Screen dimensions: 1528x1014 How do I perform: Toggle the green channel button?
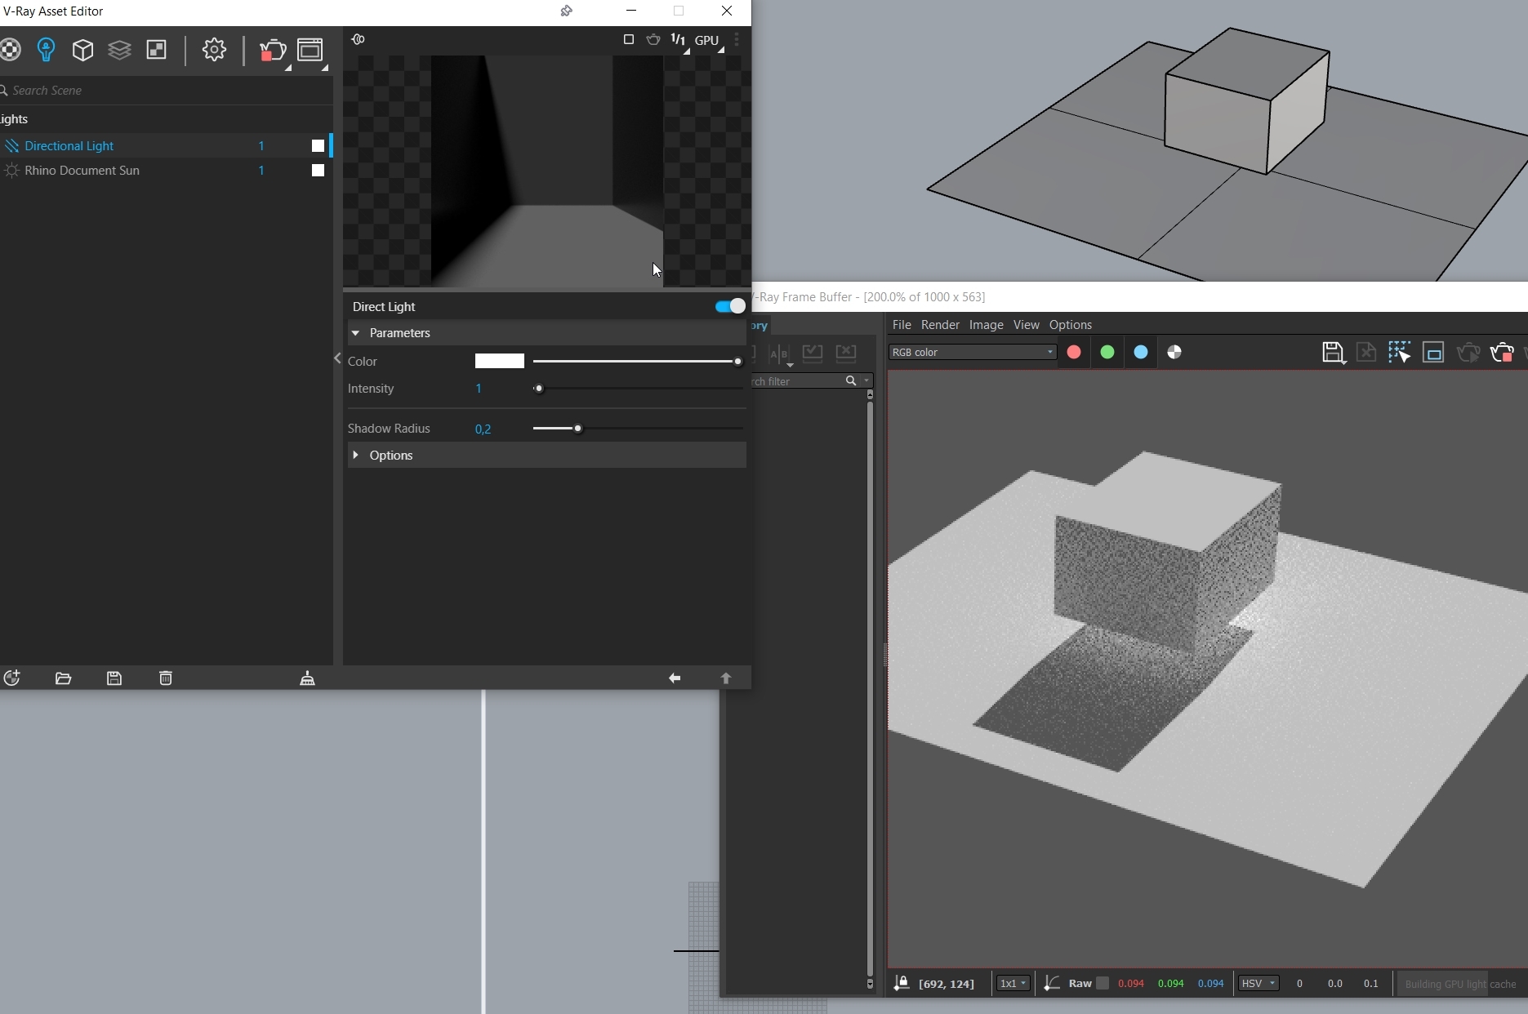1107,353
